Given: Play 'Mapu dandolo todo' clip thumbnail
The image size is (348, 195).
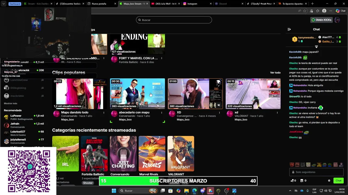Looking at the screenshot, I should coord(80,94).
